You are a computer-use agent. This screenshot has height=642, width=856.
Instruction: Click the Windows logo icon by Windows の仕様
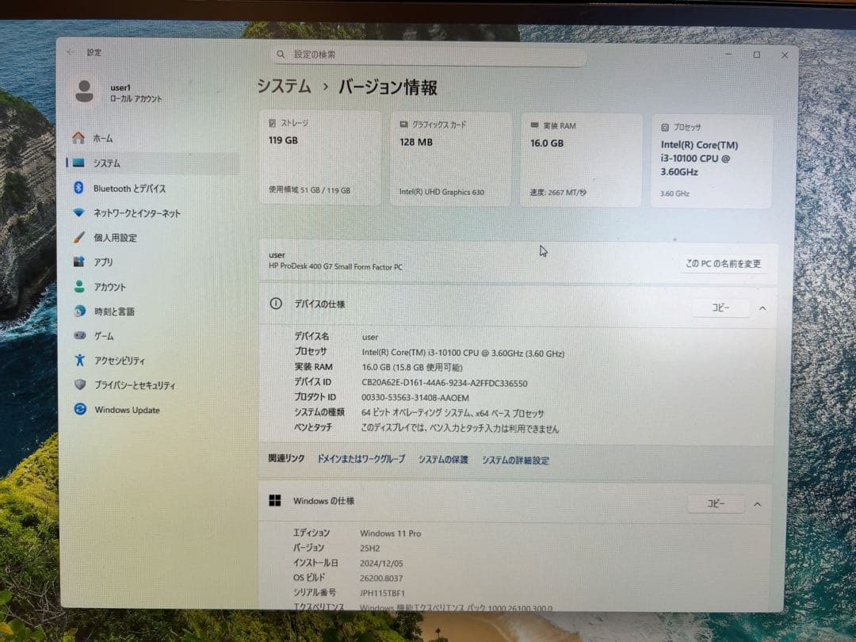tap(275, 501)
